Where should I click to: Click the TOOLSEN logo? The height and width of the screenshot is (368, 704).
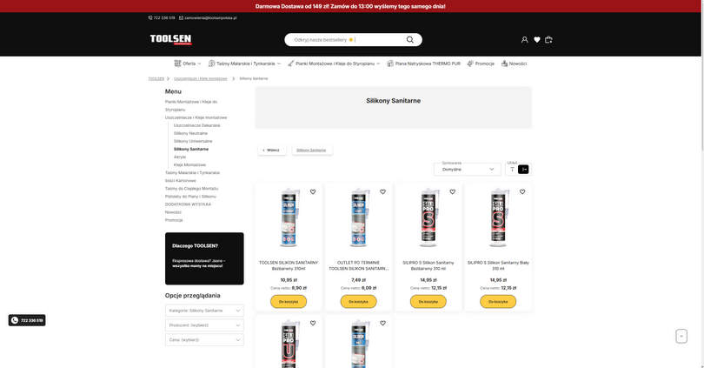coord(170,39)
